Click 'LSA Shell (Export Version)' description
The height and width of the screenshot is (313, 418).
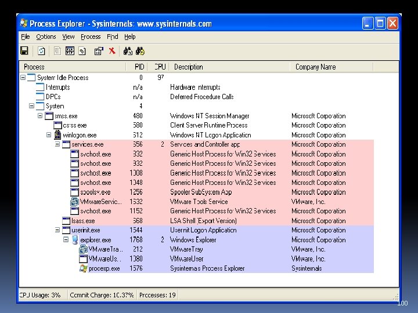tap(203, 221)
